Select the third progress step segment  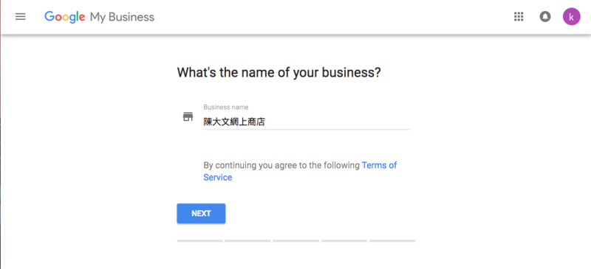pyautogui.click(x=296, y=240)
